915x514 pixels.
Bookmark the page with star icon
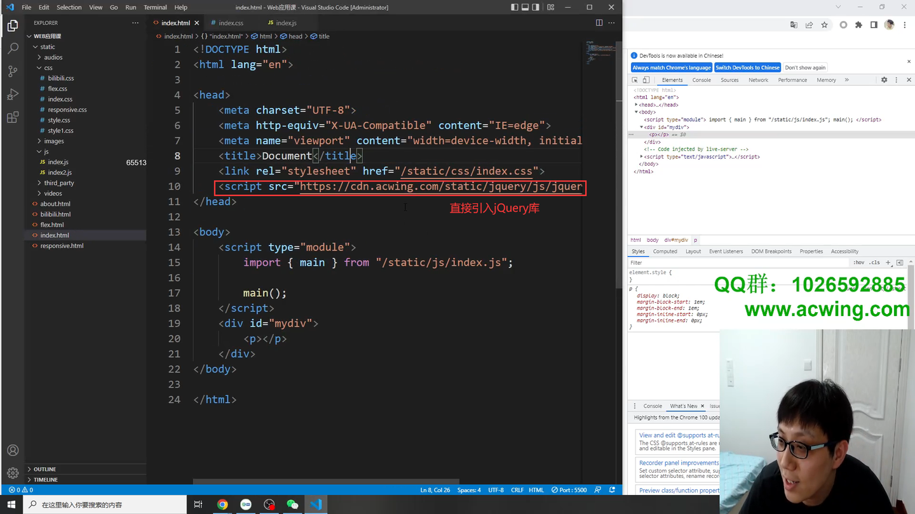(825, 25)
